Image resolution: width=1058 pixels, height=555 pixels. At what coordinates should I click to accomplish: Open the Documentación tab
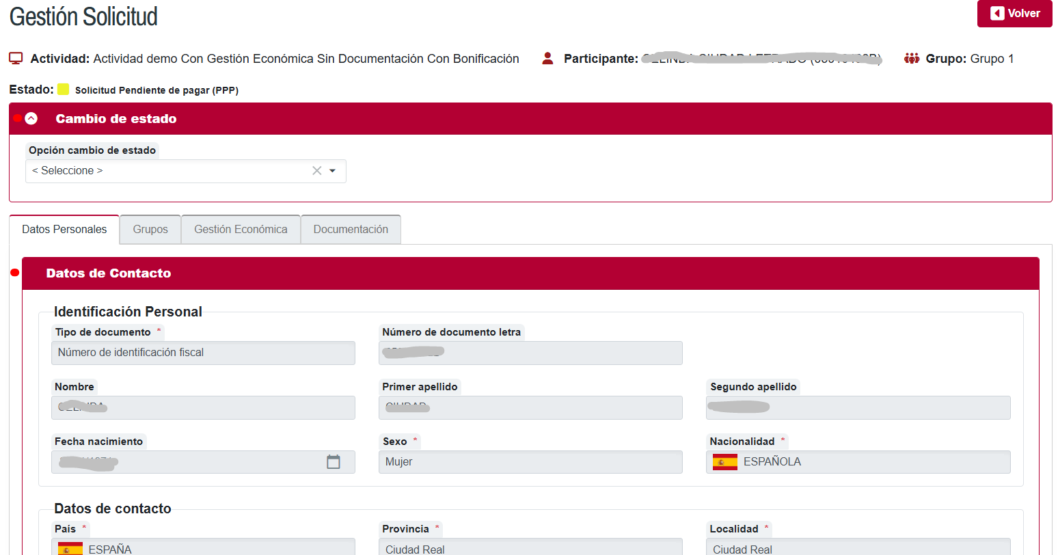click(x=351, y=230)
